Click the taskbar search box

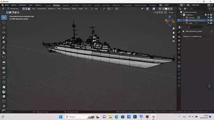coord(80,117)
